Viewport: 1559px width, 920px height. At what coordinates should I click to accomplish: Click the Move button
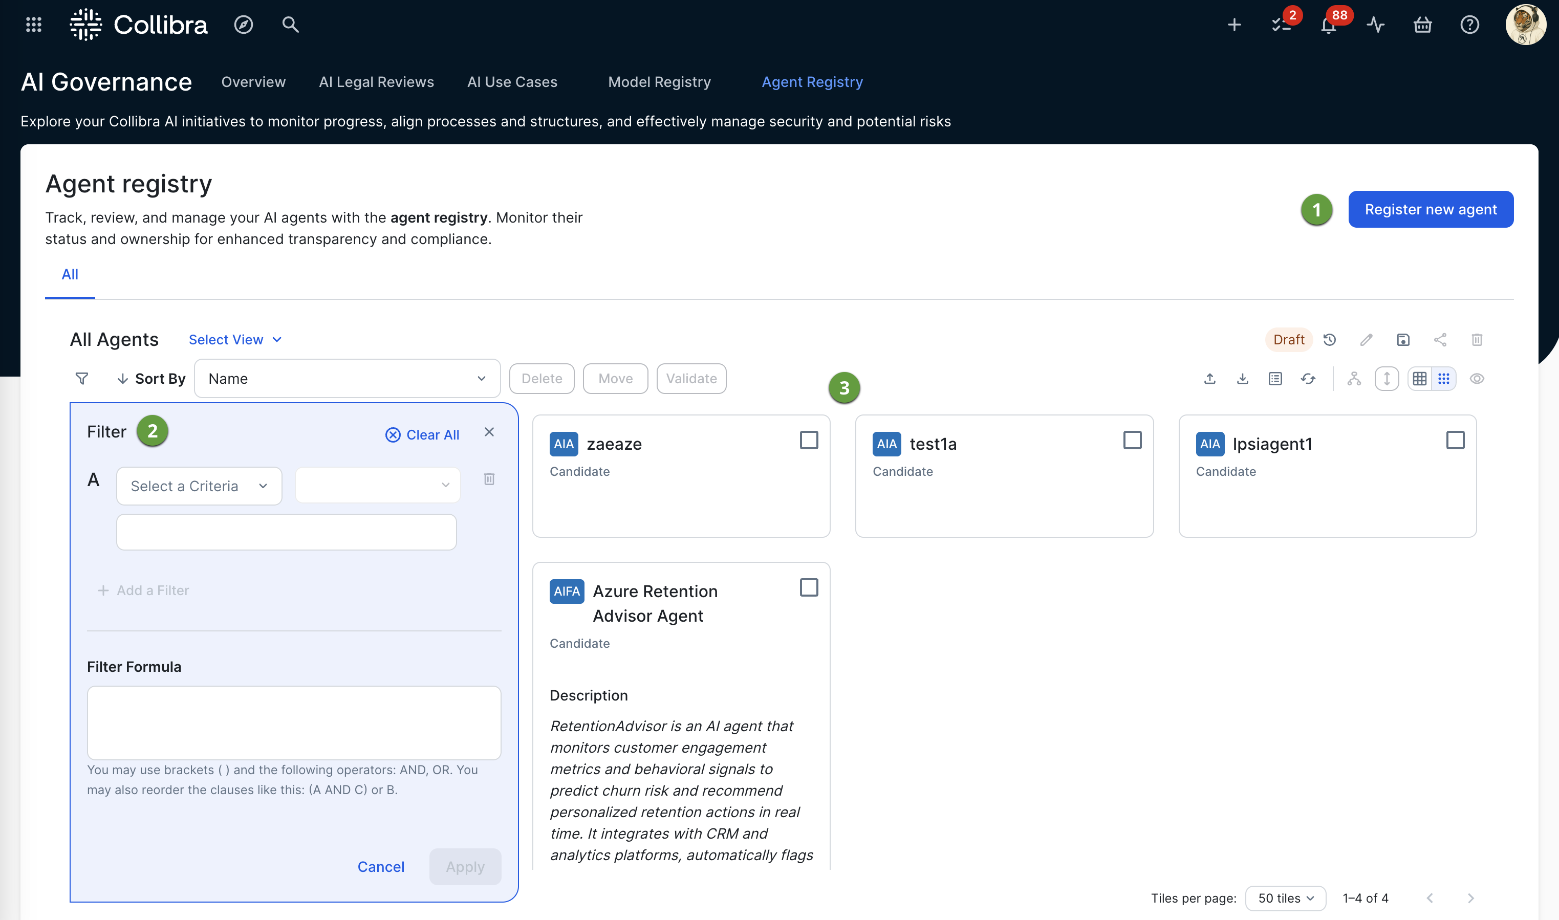616,379
